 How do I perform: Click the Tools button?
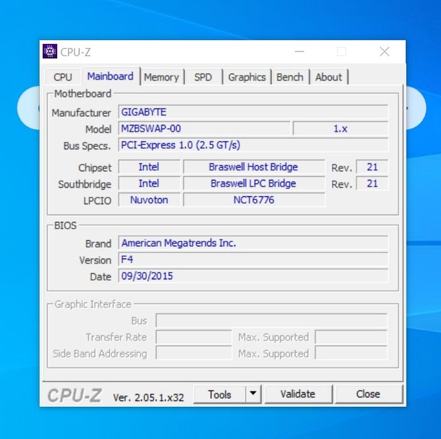220,394
